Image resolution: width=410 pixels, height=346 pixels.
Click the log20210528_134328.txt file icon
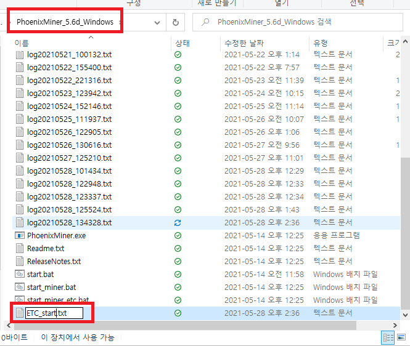[20, 222]
